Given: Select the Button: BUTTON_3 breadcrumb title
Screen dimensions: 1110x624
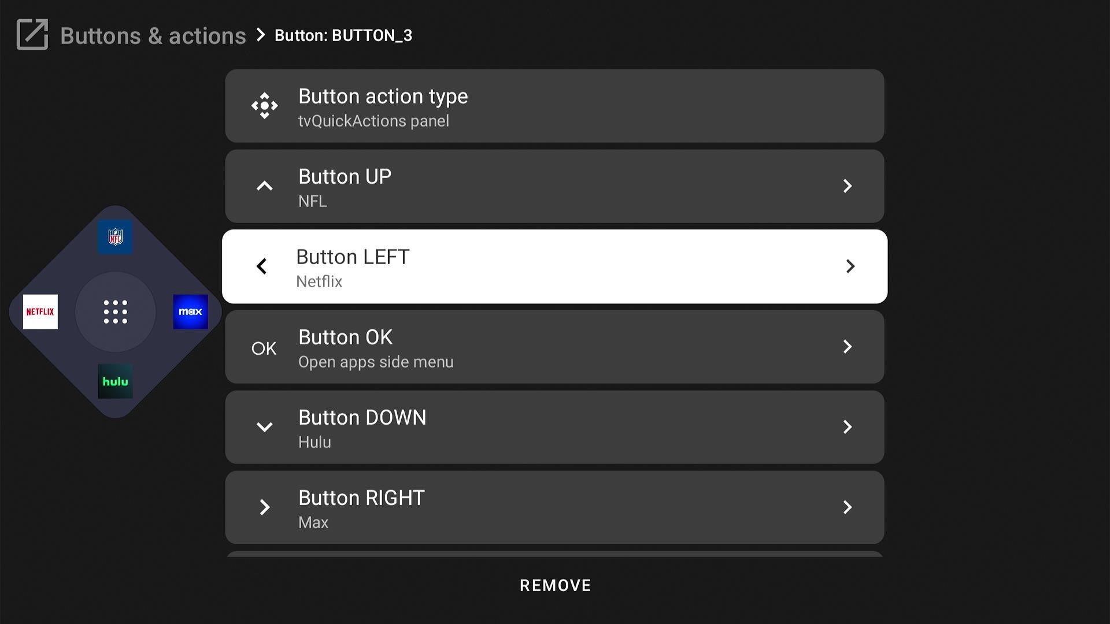Looking at the screenshot, I should tap(343, 36).
